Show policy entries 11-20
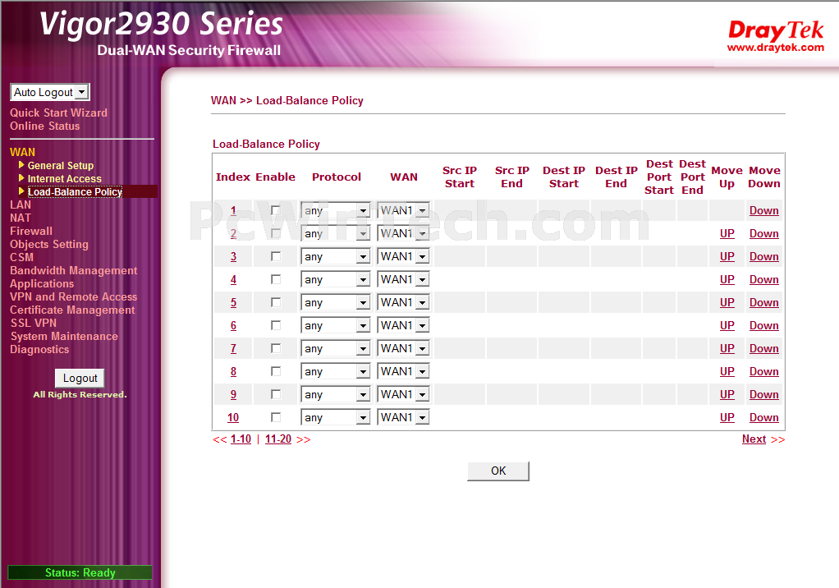The image size is (839, 588). click(x=278, y=439)
